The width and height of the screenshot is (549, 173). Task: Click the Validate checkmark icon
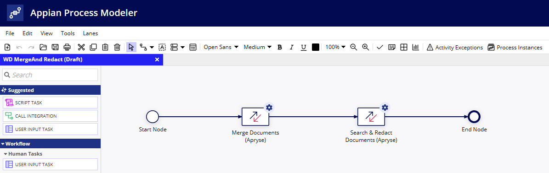coord(380,47)
